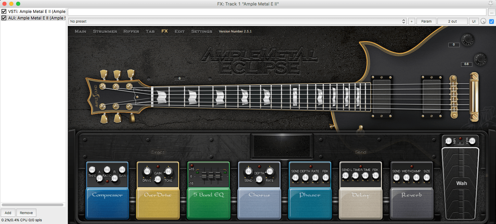
Task: Click the ellipsis button beside comment field
Action: (492, 12)
